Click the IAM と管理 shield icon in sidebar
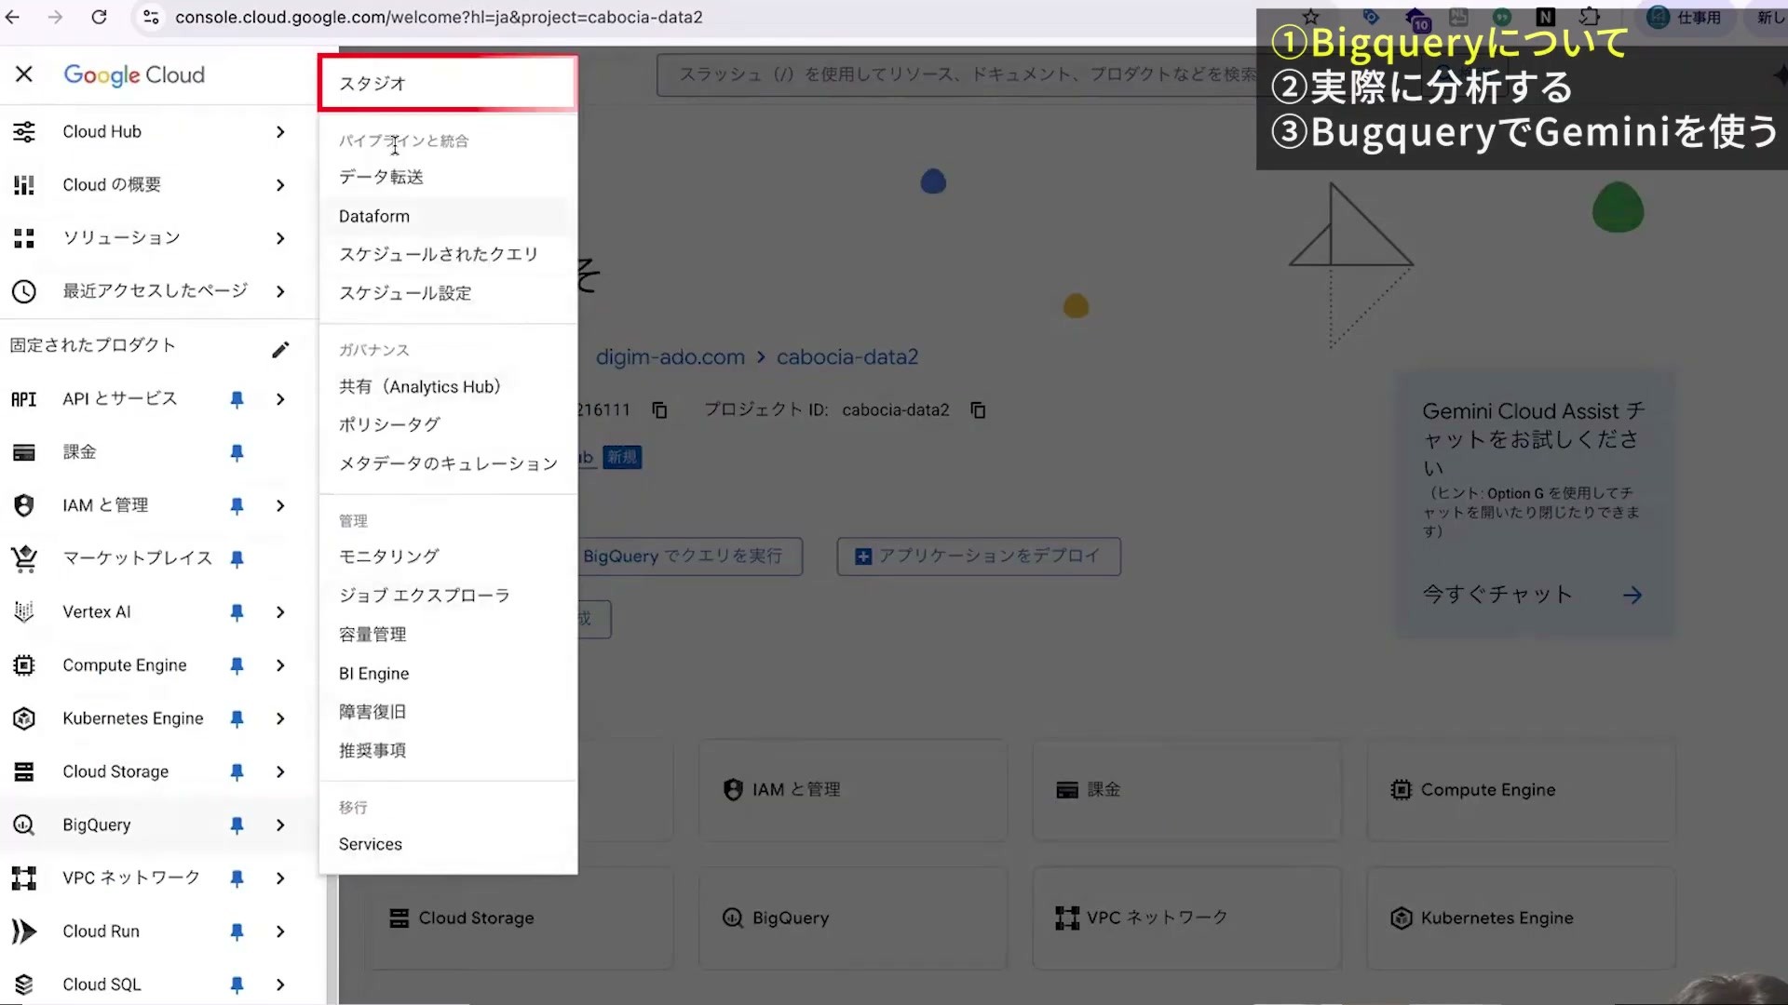Screen dimensions: 1788x1005 pyautogui.click(x=24, y=505)
